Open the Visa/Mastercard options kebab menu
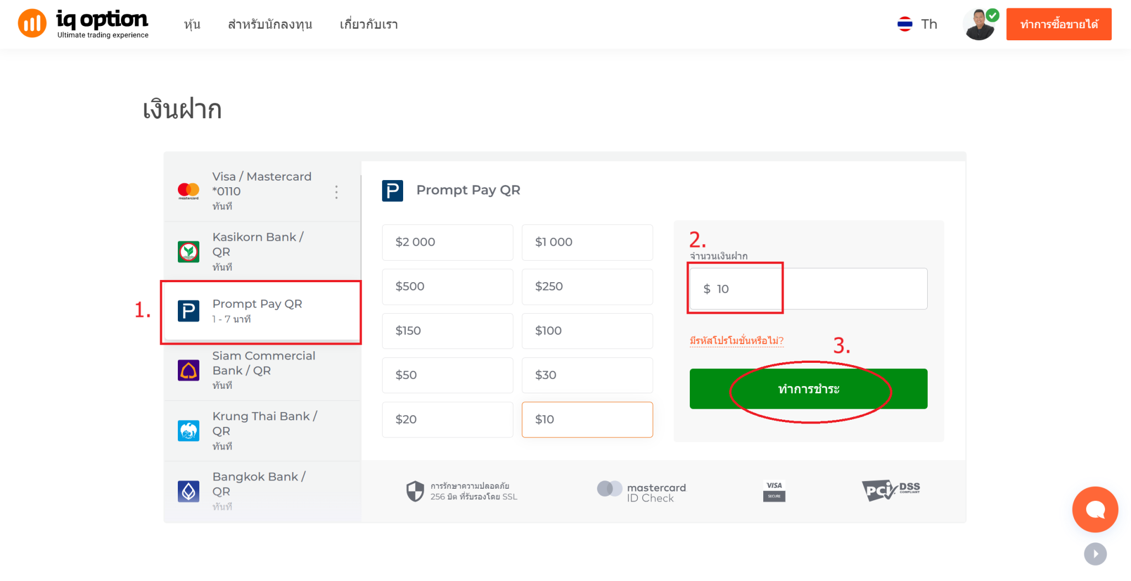1131x581 pixels. pyautogui.click(x=336, y=191)
